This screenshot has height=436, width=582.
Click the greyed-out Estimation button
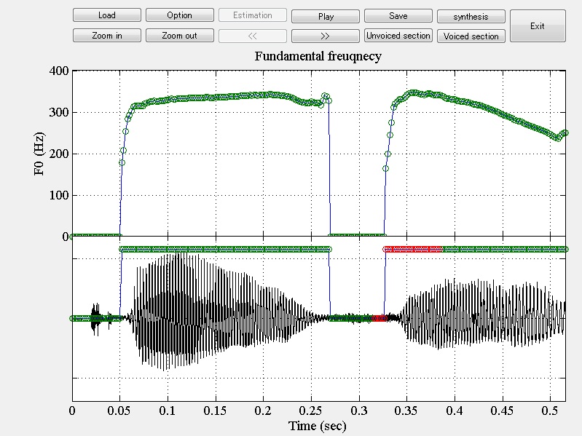[x=253, y=15]
